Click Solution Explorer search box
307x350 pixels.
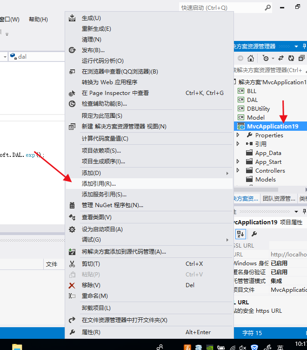coord(269,70)
